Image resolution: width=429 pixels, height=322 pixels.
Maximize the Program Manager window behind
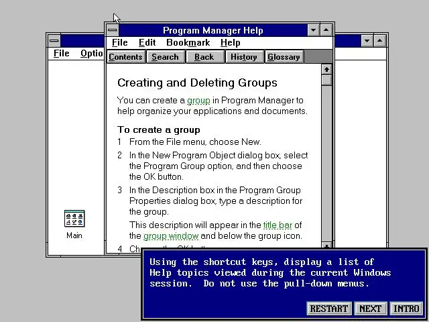point(380,41)
